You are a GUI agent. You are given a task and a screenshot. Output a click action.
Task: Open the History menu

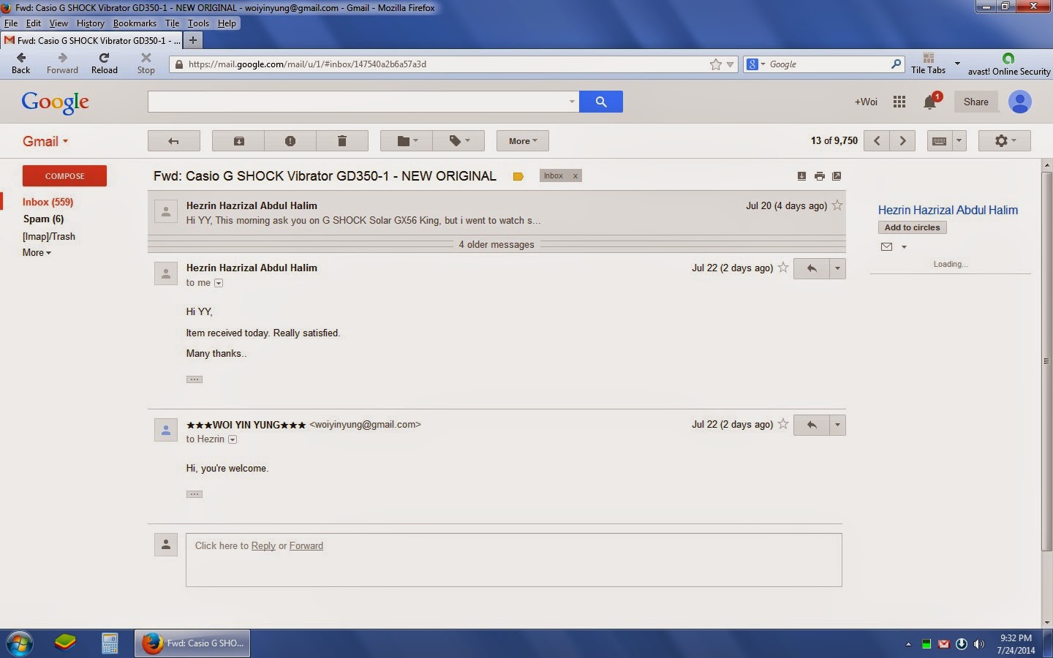[x=91, y=23]
